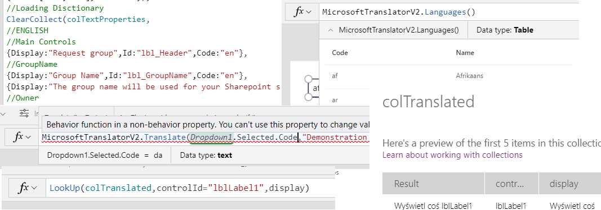Click the Code column header in the results table
Screen dimensions: 601x210
coord(340,53)
